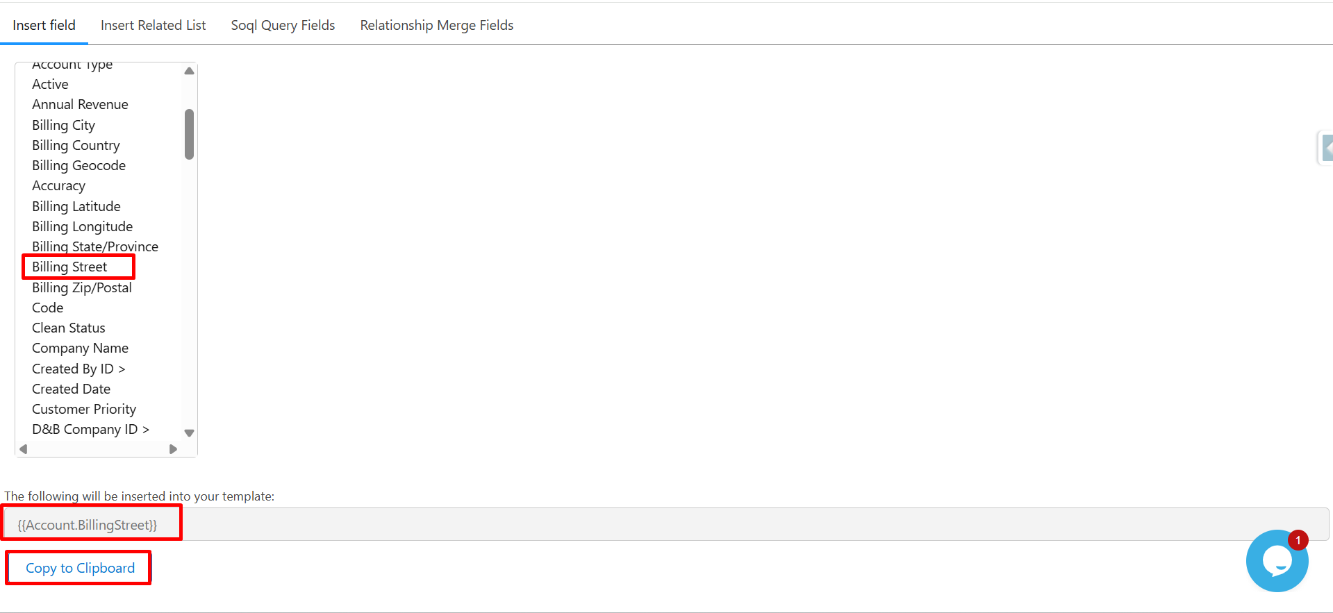Click Copy to Clipboard button

pyautogui.click(x=80, y=568)
